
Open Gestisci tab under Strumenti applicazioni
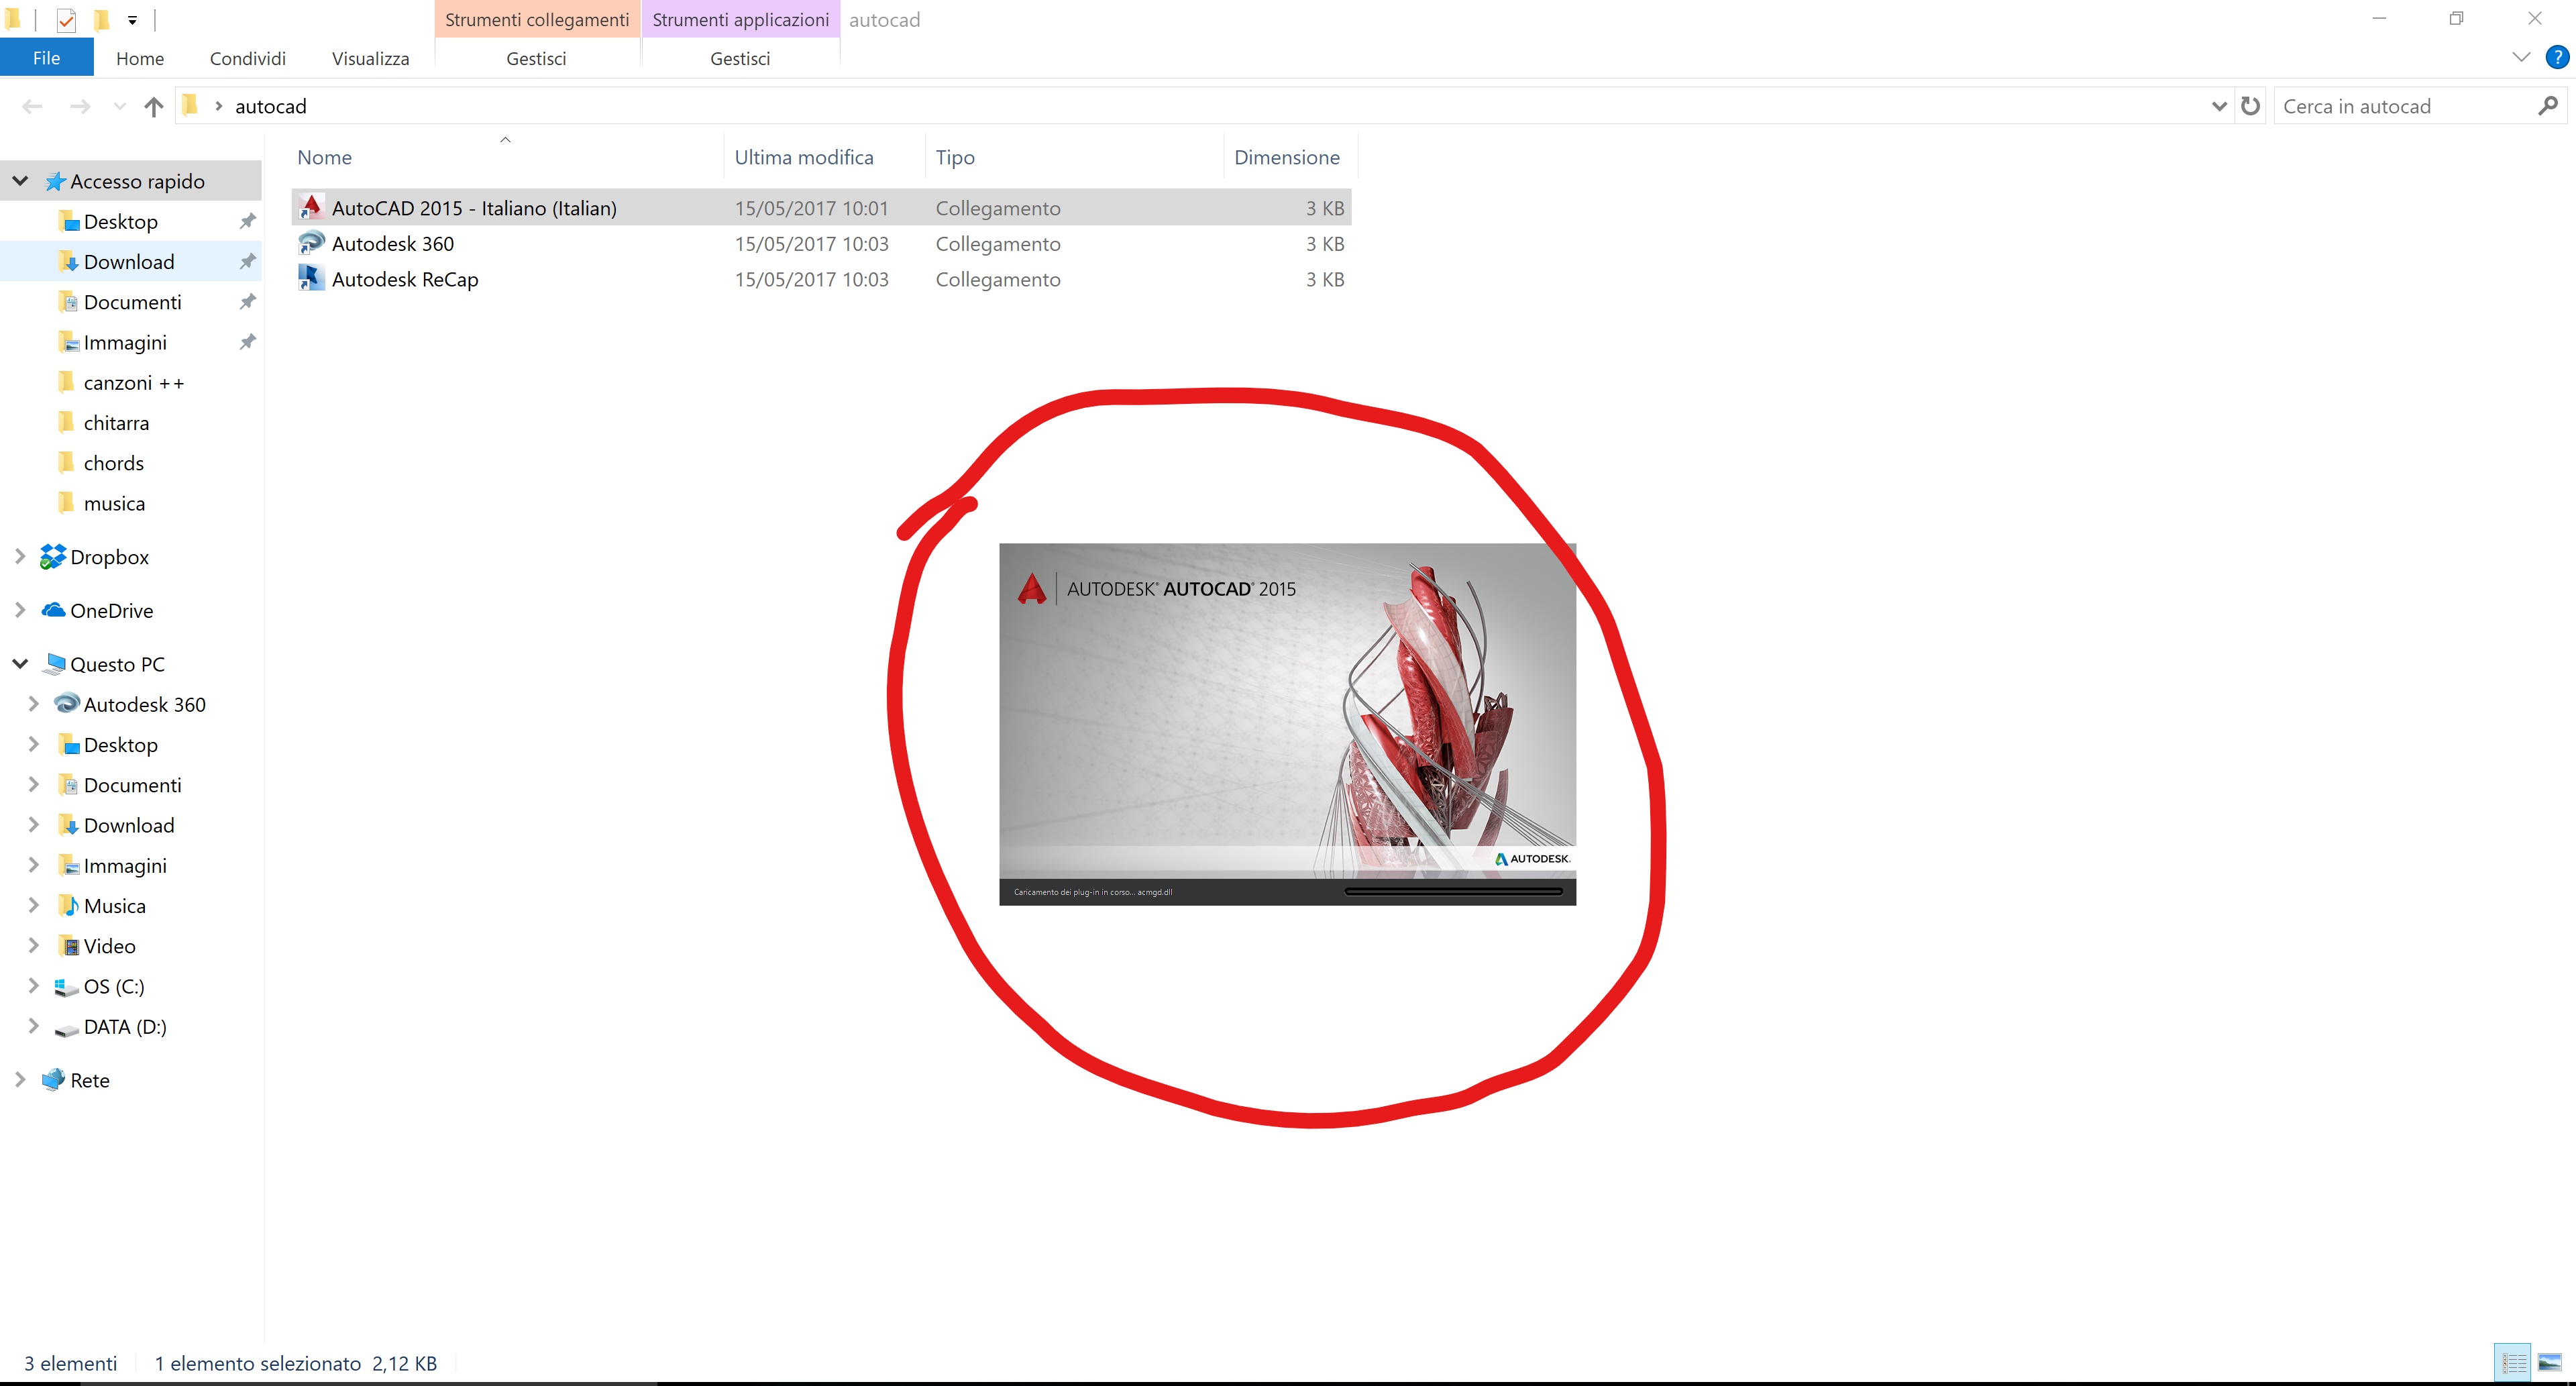tap(740, 58)
